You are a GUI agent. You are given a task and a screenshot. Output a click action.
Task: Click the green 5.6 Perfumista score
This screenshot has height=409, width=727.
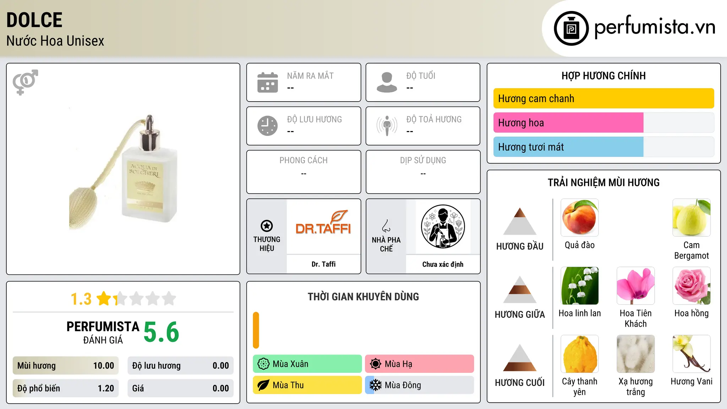coord(161,332)
